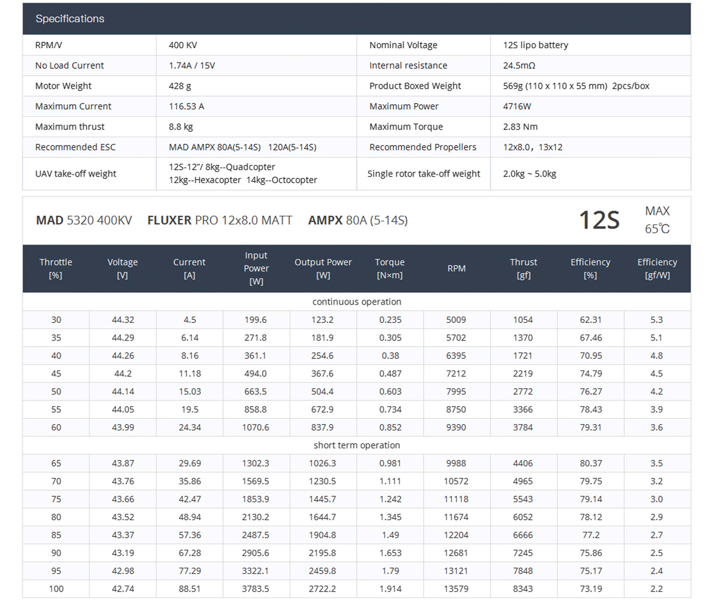This screenshot has height=603, width=713.
Task: Select the 8343 thrust value at 100% throttle
Action: coord(523,589)
